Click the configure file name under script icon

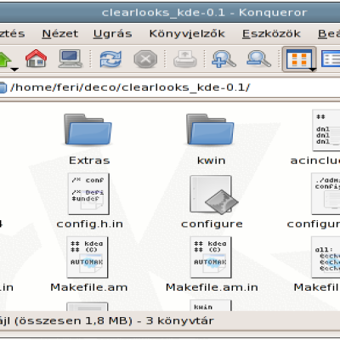212,224
